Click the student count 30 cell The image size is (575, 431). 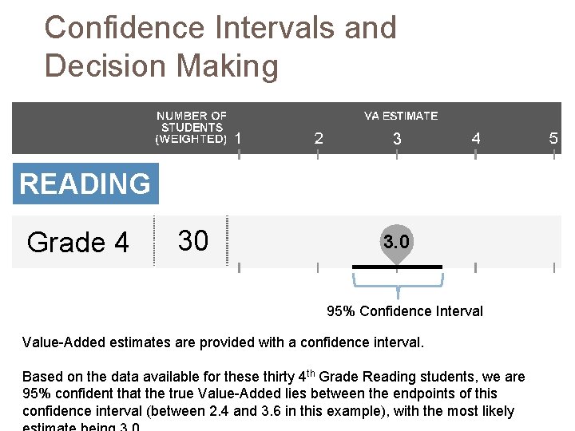coord(193,241)
